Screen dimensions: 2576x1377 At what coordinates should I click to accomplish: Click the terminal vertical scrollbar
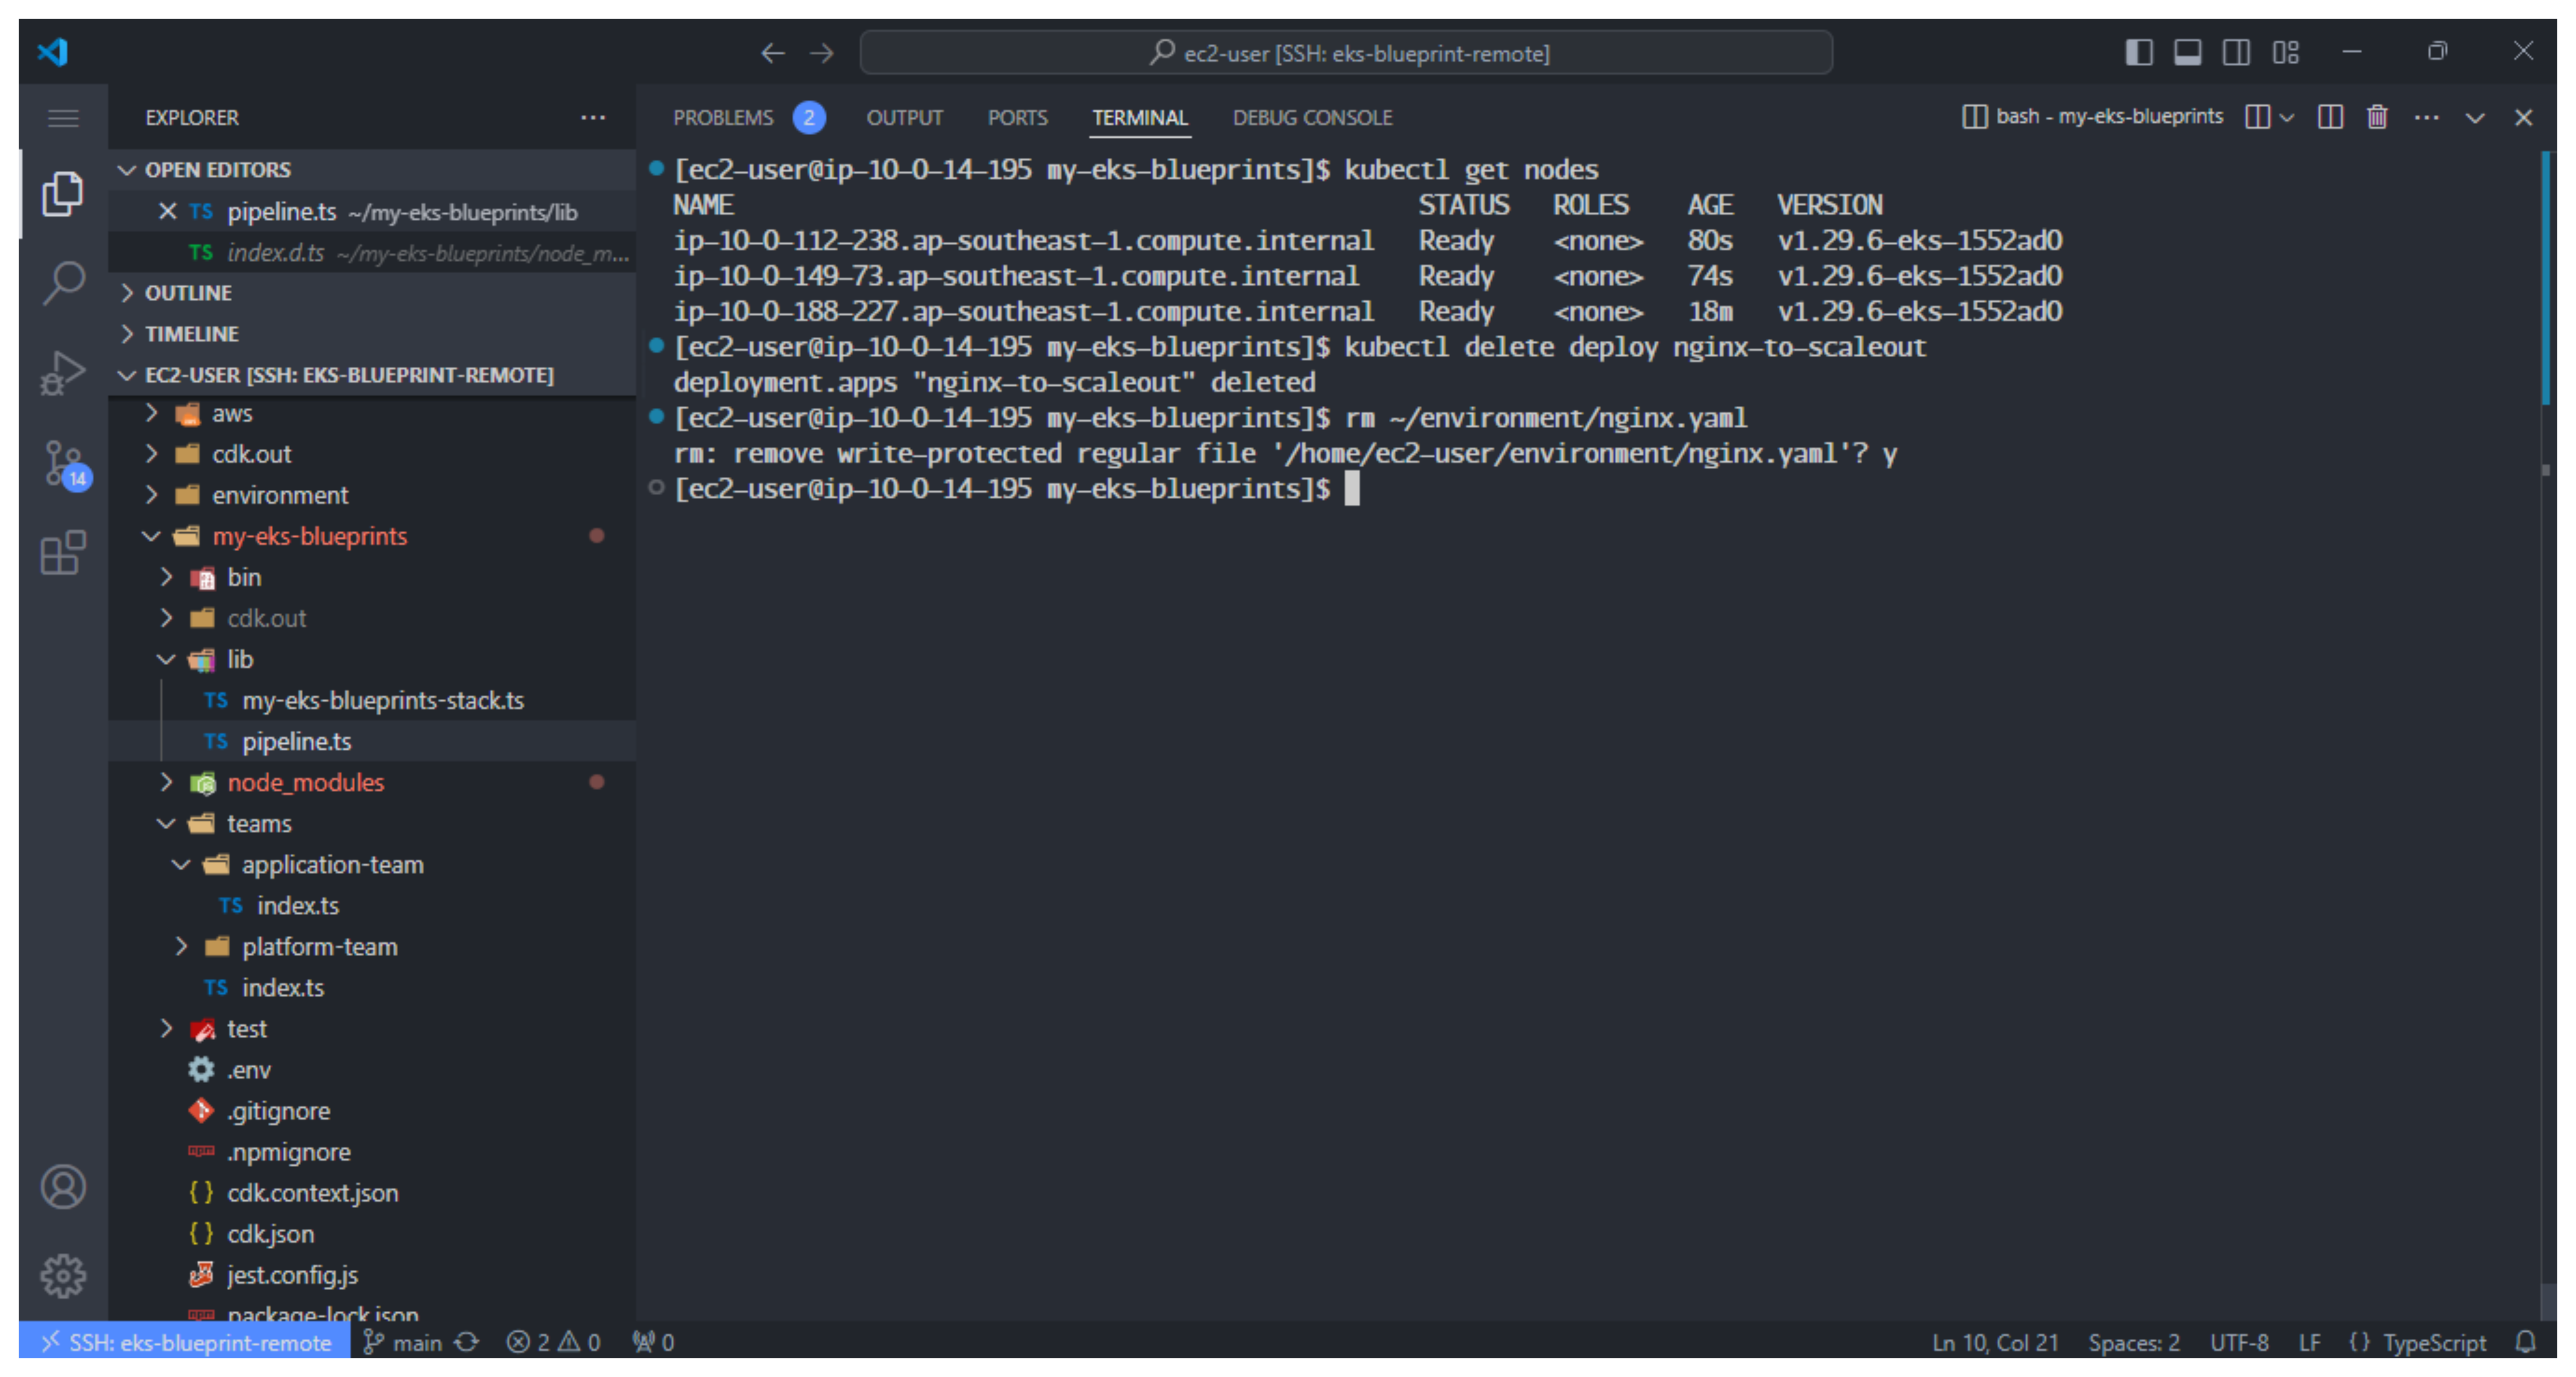(2545, 280)
